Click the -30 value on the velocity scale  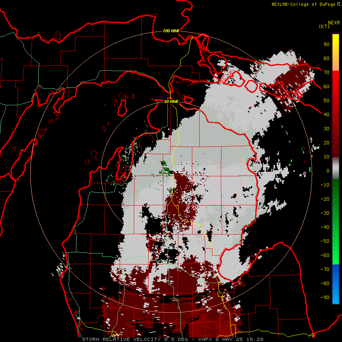coord(325,213)
